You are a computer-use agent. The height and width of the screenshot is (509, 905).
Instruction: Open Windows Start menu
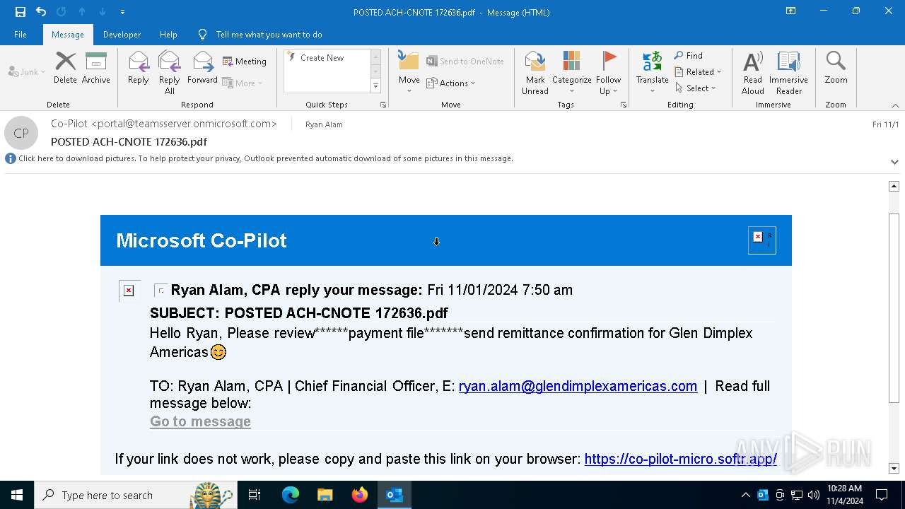pyautogui.click(x=17, y=495)
